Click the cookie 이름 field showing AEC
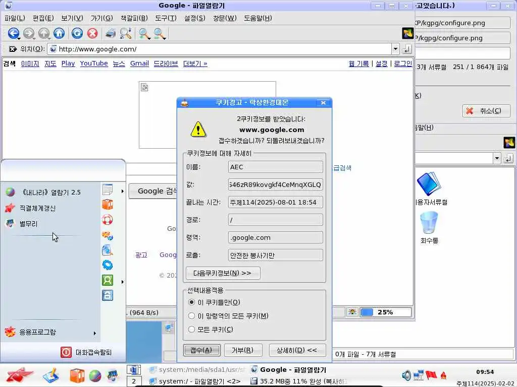The width and height of the screenshot is (517, 387). point(275,167)
